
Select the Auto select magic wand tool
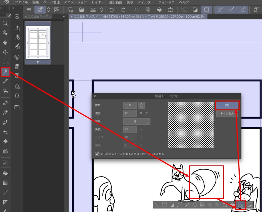coord(5,72)
